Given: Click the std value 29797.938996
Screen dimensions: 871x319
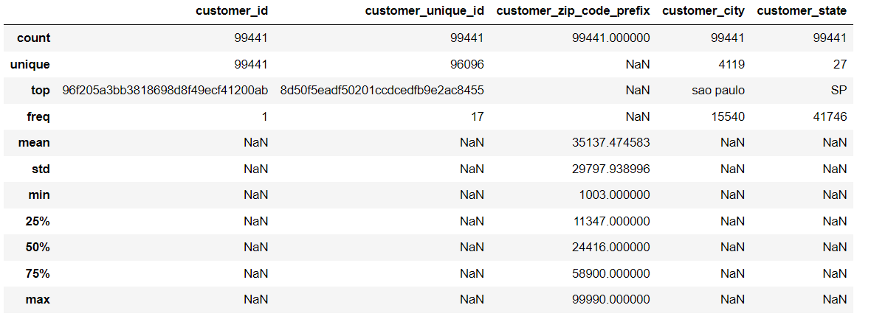Looking at the screenshot, I should tap(611, 169).
